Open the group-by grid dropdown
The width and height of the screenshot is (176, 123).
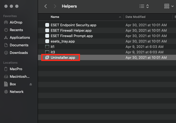click(169, 6)
